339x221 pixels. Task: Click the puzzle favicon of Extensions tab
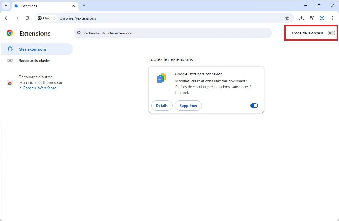[x=16, y=6]
